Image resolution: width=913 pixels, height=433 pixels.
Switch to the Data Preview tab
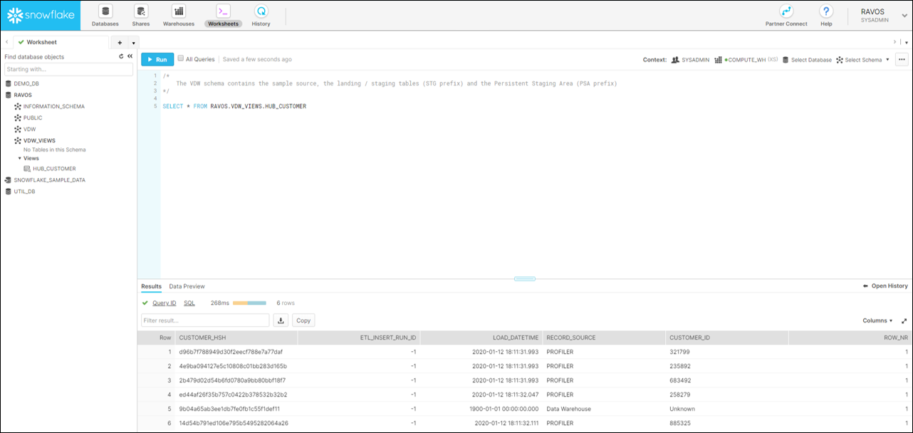point(187,286)
